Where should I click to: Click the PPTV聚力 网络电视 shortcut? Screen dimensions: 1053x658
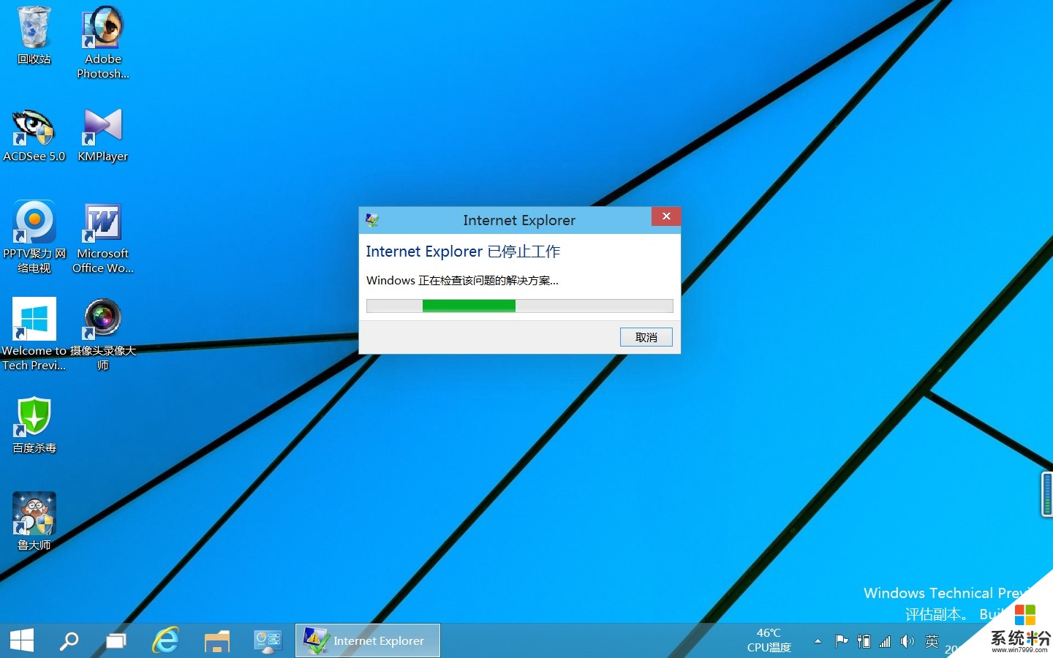pyautogui.click(x=34, y=238)
